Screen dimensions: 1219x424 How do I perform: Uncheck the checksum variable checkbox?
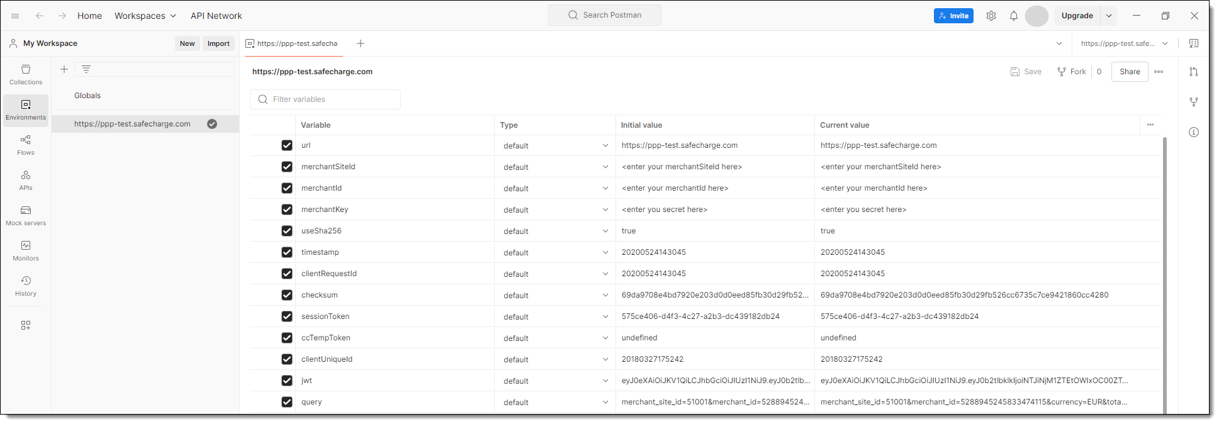click(x=287, y=295)
